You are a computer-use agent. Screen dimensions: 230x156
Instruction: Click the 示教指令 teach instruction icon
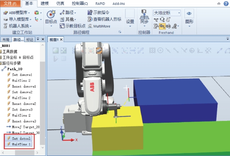(90, 13)
